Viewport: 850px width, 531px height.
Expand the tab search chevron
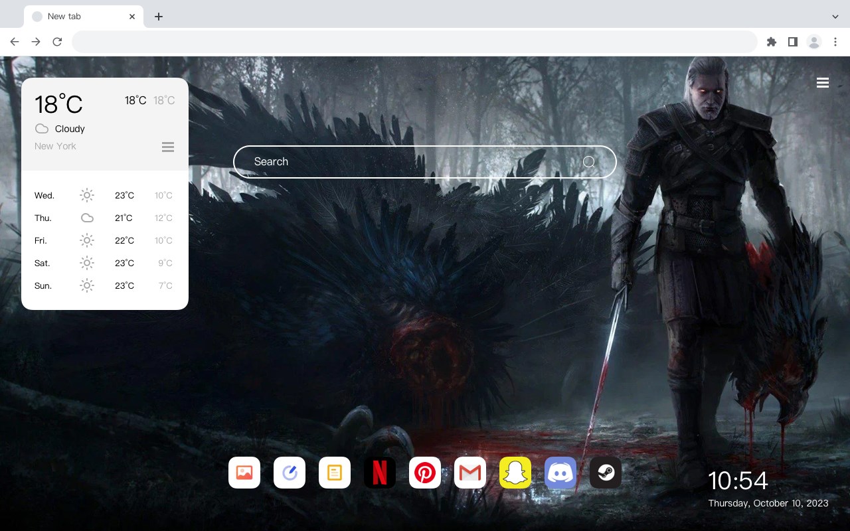(835, 17)
